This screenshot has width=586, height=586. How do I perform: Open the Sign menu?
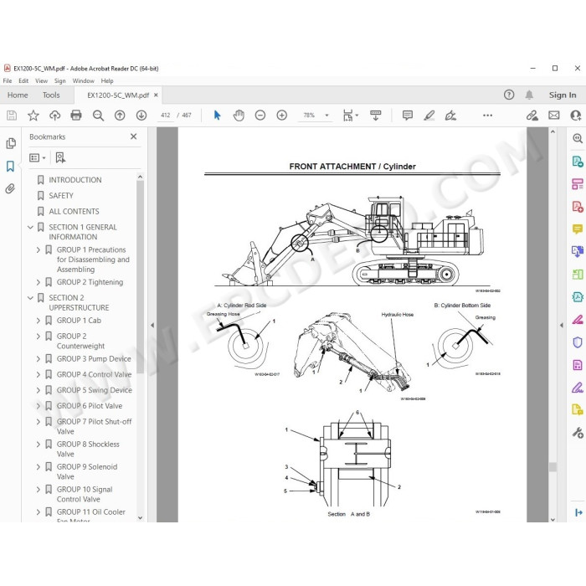[x=59, y=80]
